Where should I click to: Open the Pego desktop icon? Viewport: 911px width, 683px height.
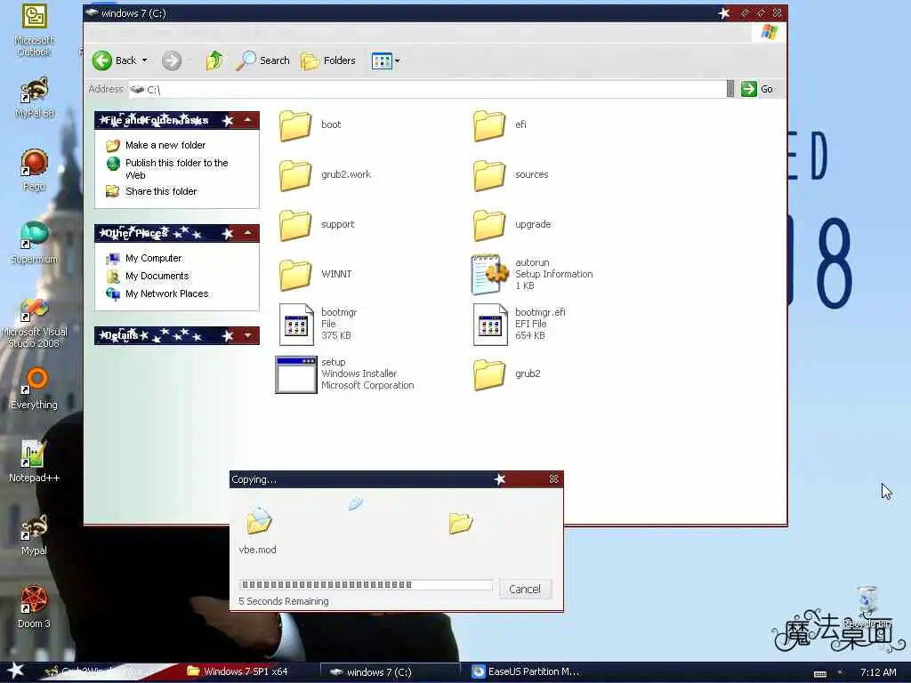pyautogui.click(x=35, y=170)
